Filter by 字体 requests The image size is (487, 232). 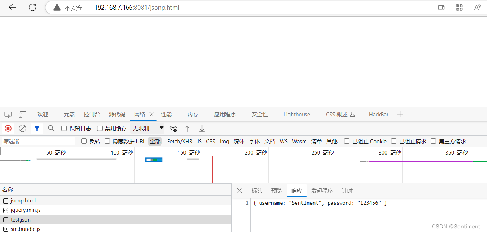tap(255, 142)
